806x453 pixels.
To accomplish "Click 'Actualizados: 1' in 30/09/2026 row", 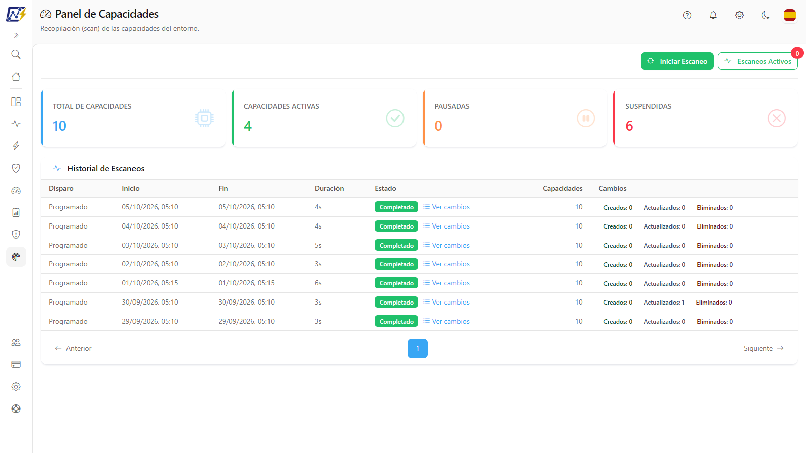I will (x=664, y=303).
